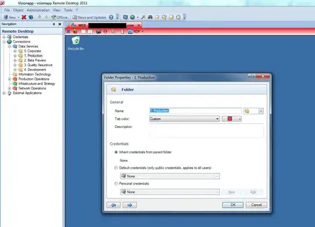Select Inherit credentials from parent folder
The image size is (315, 227).
(x=116, y=152)
